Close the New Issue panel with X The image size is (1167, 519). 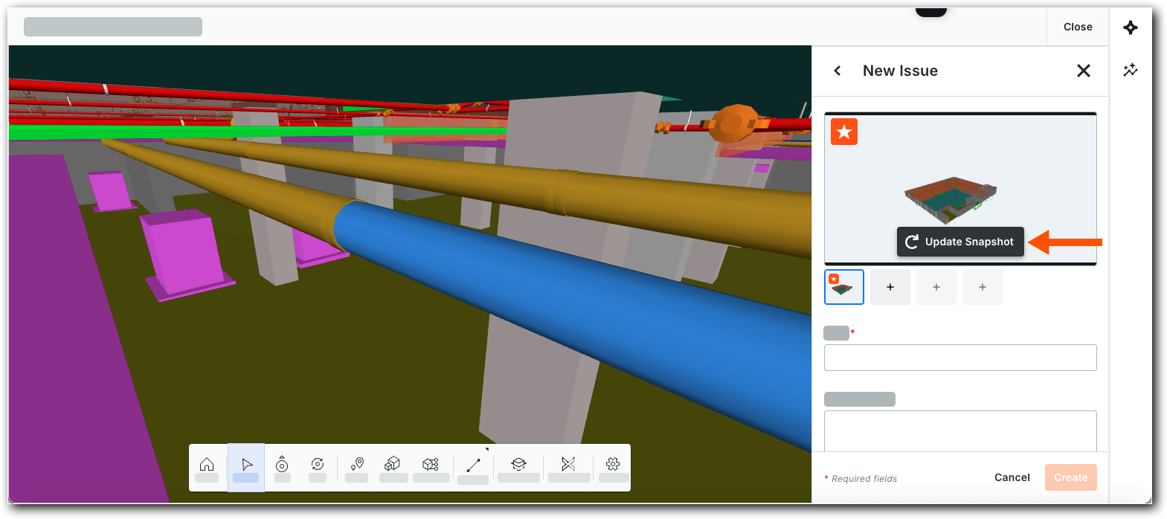pos(1084,71)
